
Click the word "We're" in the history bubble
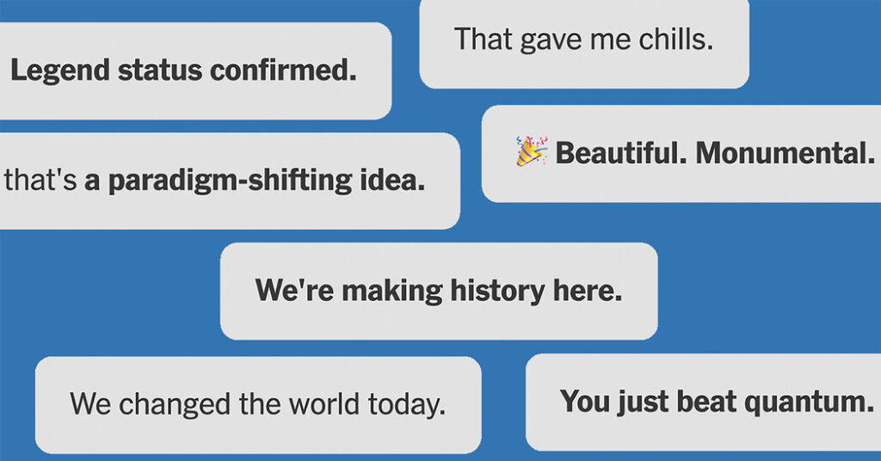point(295,292)
